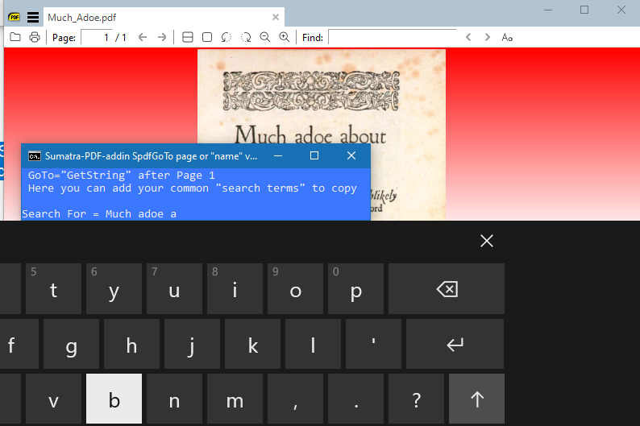Find previous match arrow
The width and height of the screenshot is (640, 426).
(468, 37)
